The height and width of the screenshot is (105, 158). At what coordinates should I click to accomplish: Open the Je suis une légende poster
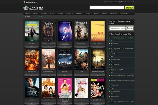click(98, 60)
